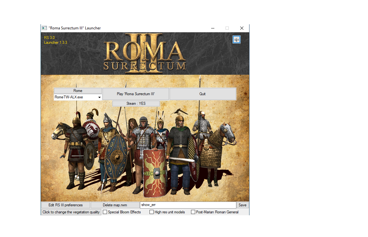Click to change the vegetation quality
The height and width of the screenshot is (237, 368).
click(71, 212)
